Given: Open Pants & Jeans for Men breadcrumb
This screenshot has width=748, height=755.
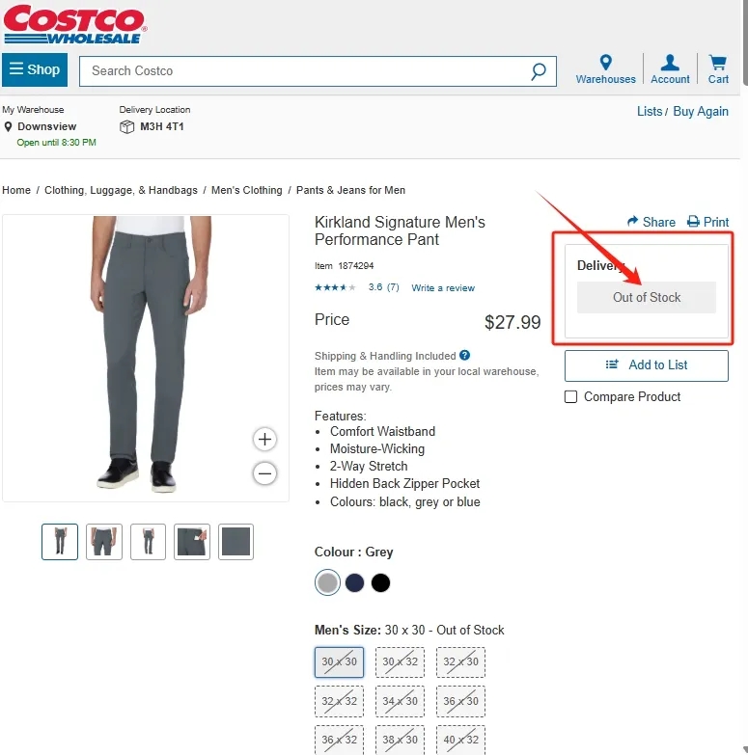Looking at the screenshot, I should point(350,190).
